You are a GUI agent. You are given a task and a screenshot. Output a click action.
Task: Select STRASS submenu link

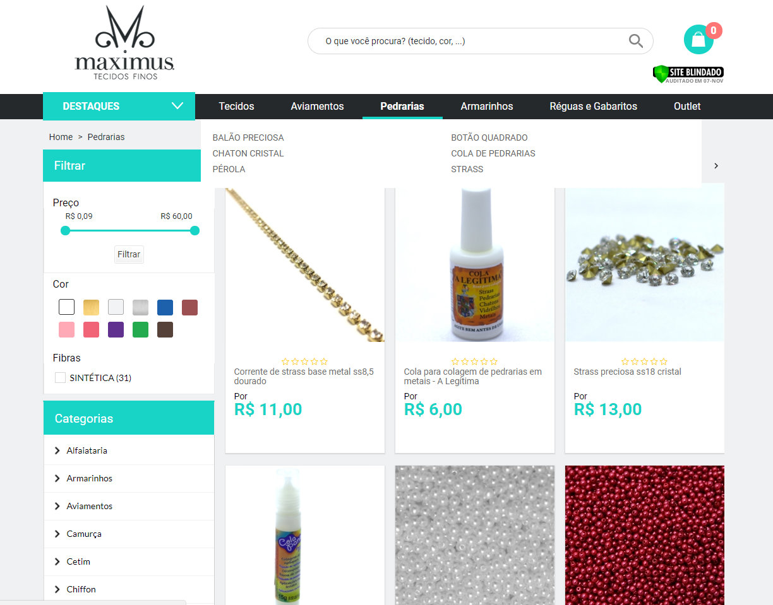(x=467, y=169)
